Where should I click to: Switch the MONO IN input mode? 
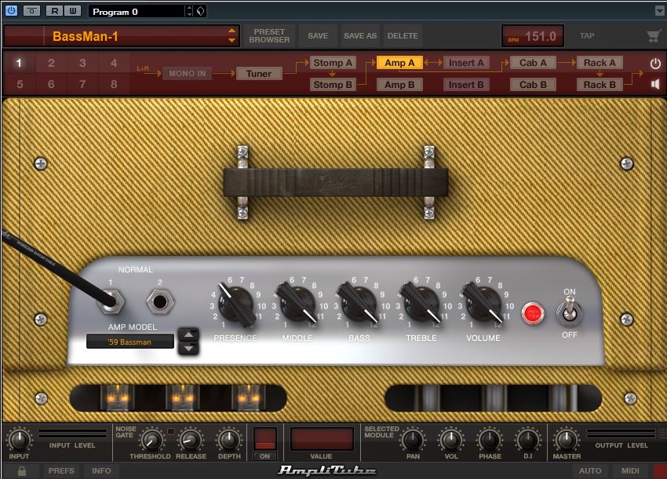point(188,74)
